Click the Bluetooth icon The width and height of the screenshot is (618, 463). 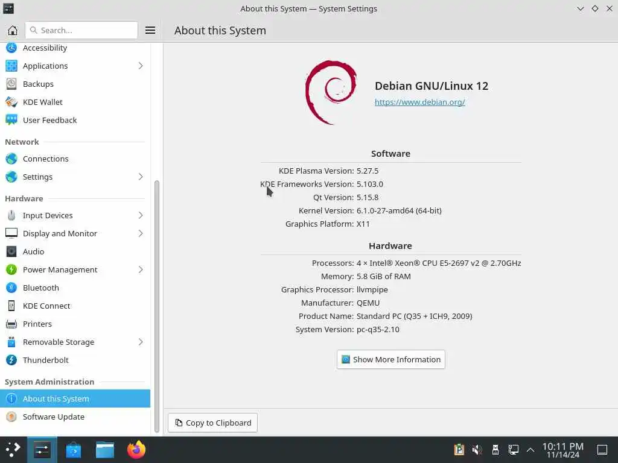[11, 288]
